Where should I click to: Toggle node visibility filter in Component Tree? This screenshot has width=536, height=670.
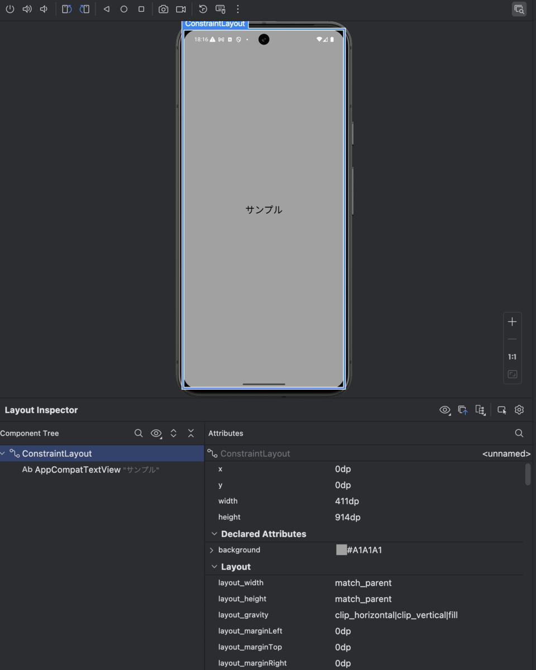pos(156,433)
